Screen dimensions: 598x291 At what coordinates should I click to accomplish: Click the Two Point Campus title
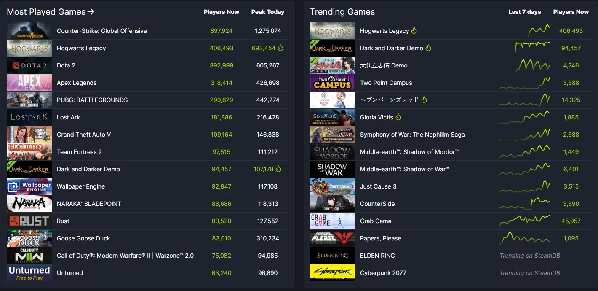click(386, 83)
